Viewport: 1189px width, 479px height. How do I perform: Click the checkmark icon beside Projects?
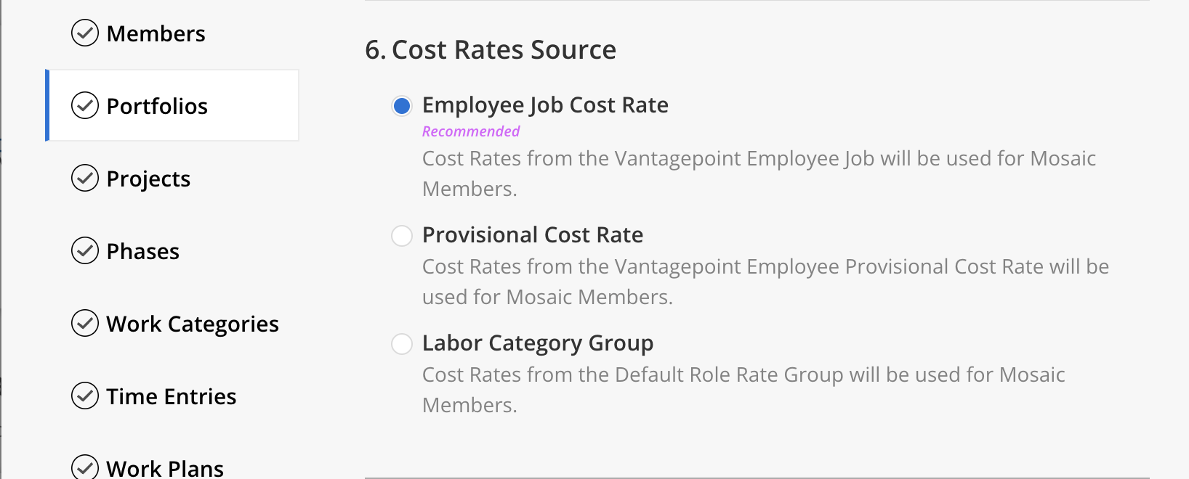85,178
